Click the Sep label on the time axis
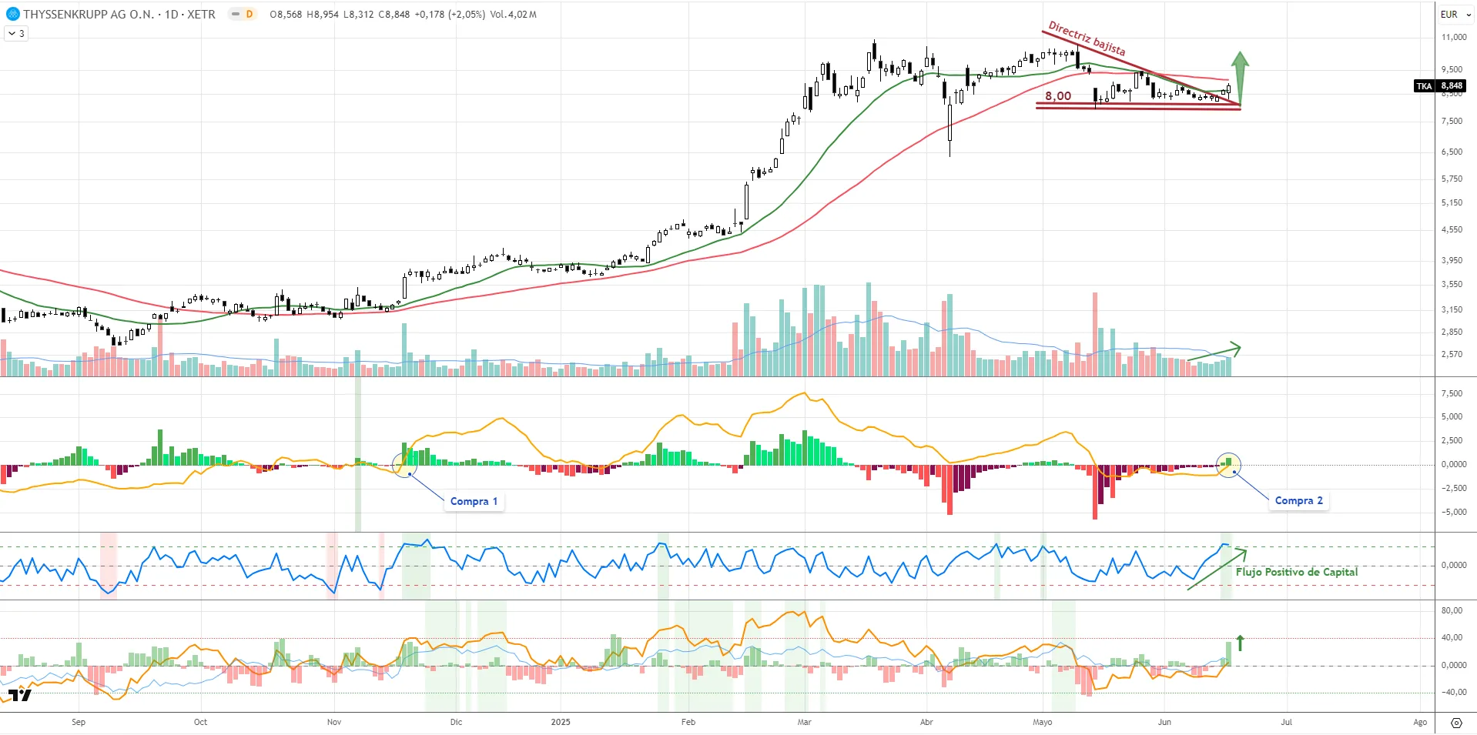 point(79,722)
